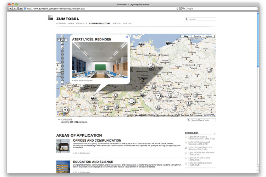Image resolution: width=266 pixels, height=177 pixels.
Task: Click the map zoom slider handle
Action: [x=62, y=71]
